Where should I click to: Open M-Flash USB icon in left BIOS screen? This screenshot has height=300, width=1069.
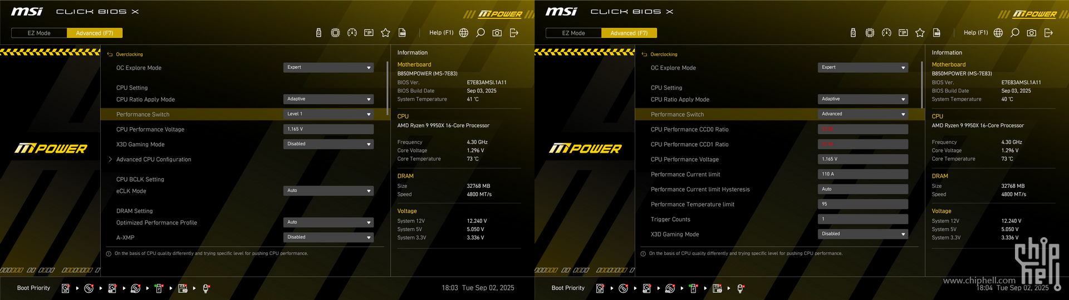click(x=318, y=33)
